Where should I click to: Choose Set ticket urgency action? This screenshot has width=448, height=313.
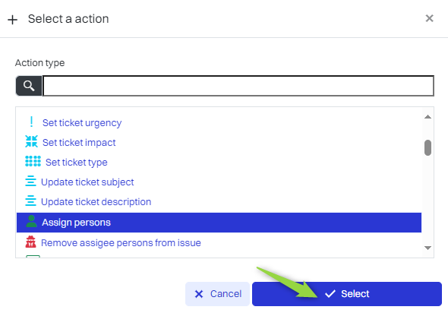(x=82, y=123)
